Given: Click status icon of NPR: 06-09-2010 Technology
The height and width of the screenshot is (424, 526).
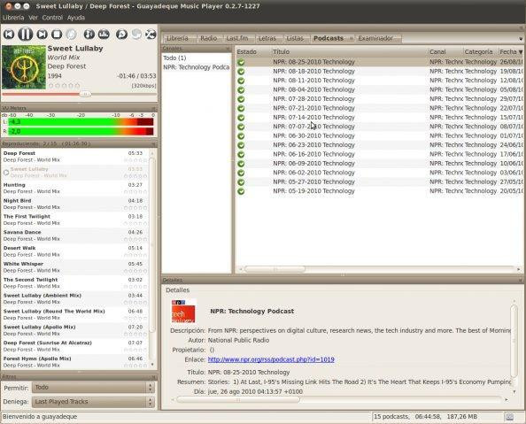Looking at the screenshot, I should click(241, 164).
